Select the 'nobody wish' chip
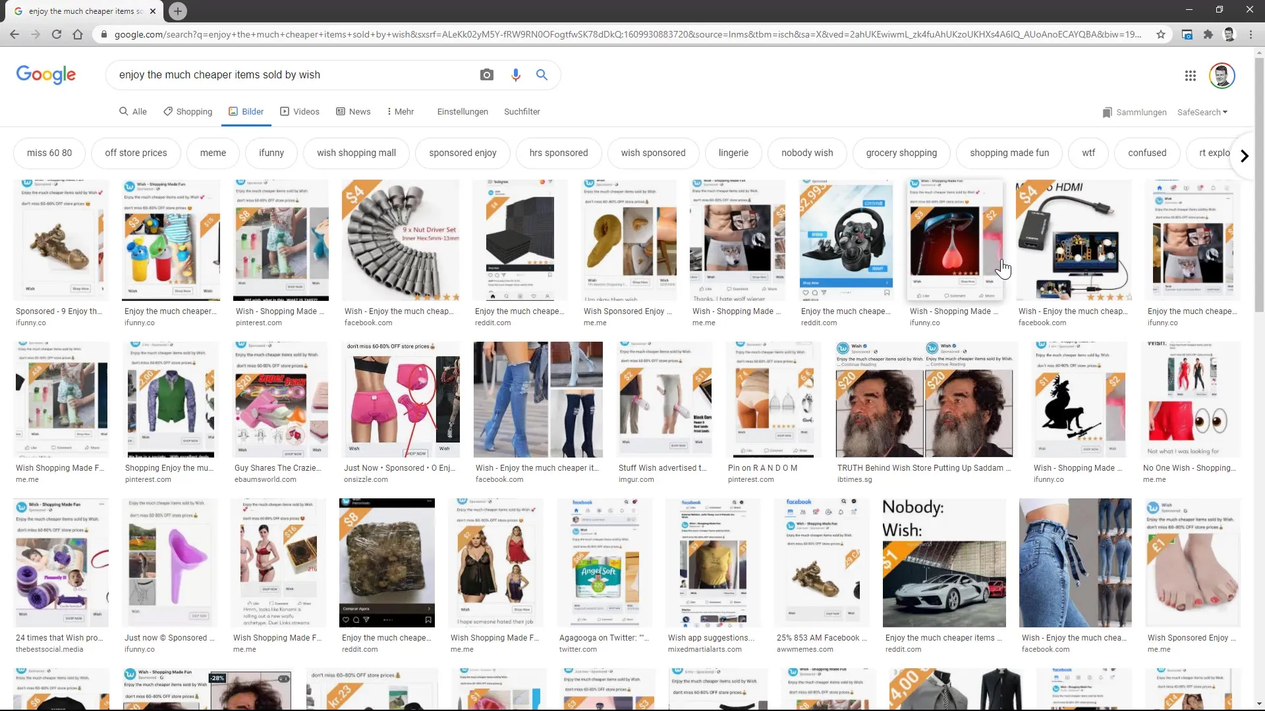 pos(807,153)
